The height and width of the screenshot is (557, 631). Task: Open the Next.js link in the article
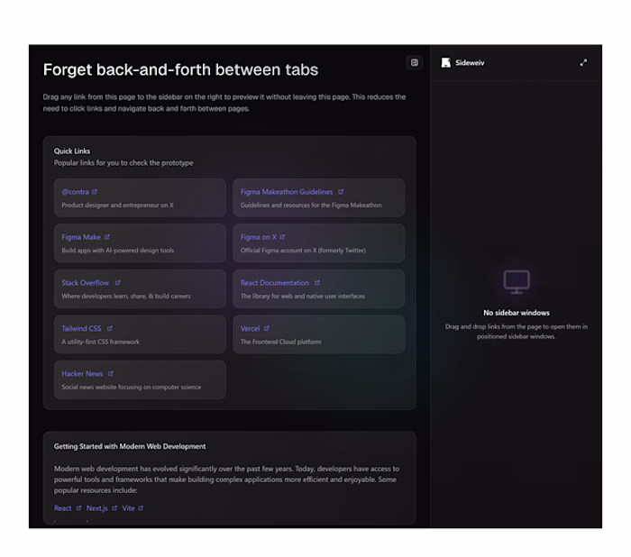[x=96, y=508]
